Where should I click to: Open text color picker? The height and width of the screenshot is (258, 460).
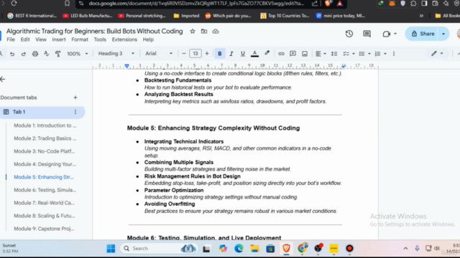pos(254,54)
